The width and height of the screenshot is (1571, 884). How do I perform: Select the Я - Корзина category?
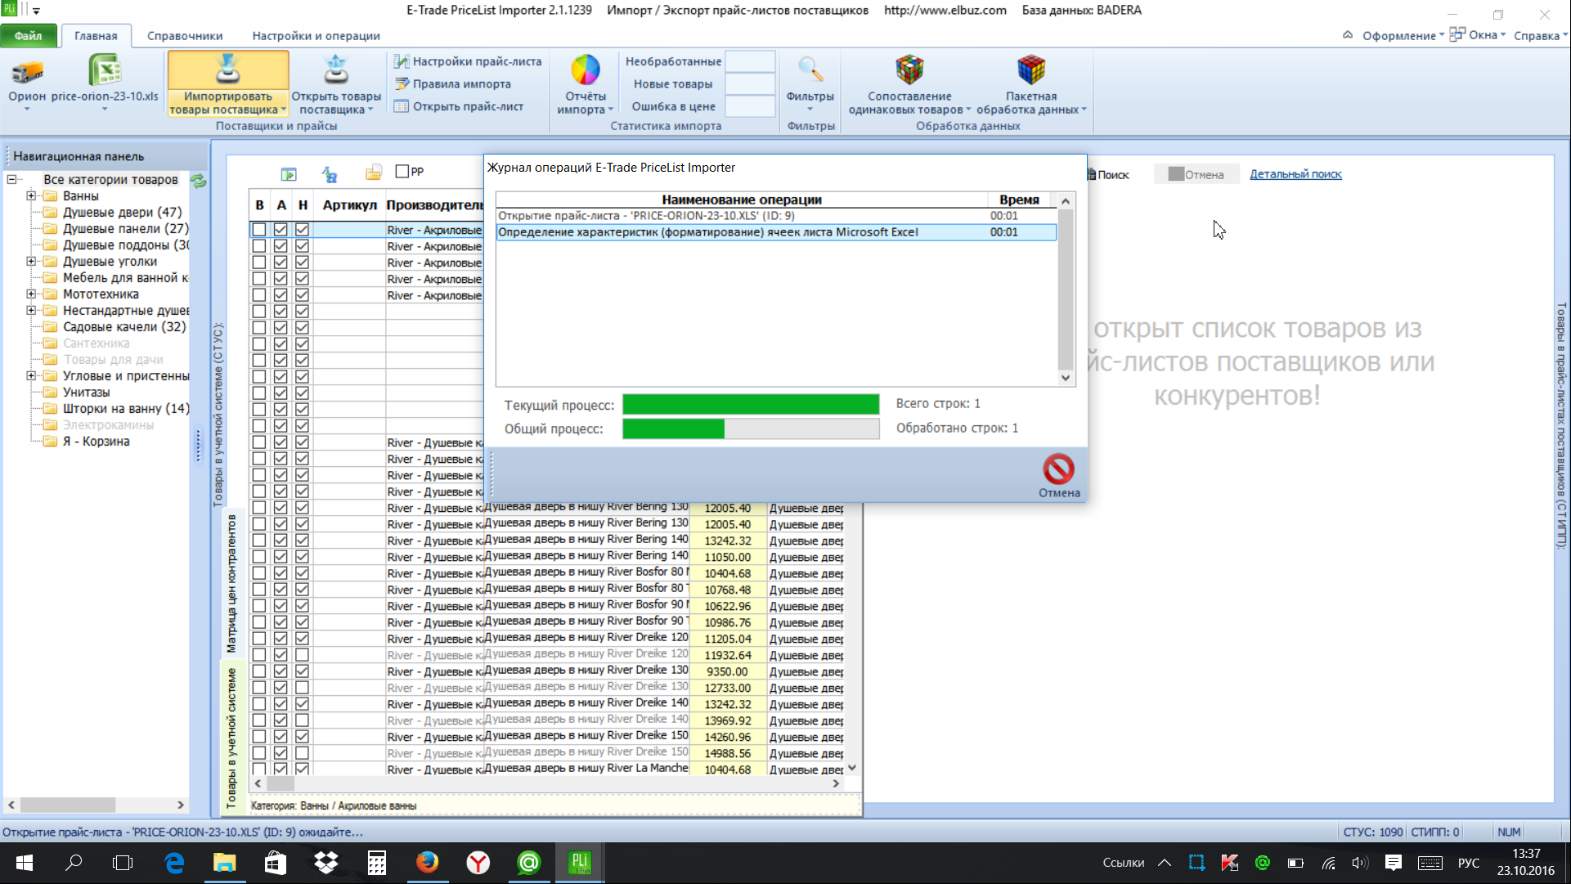click(96, 442)
